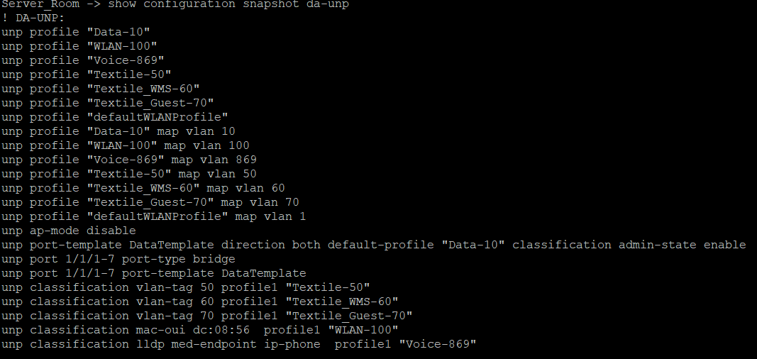Click the unp profile "WLAN-100" line

[x=79, y=46]
